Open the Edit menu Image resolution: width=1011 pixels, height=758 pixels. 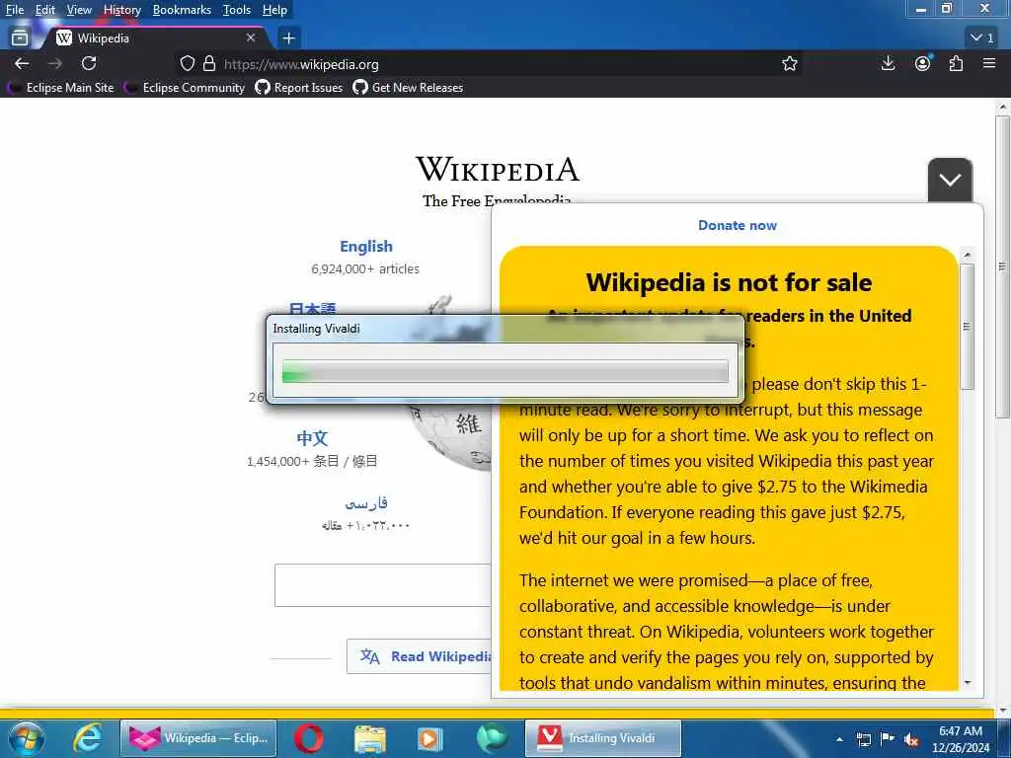45,10
